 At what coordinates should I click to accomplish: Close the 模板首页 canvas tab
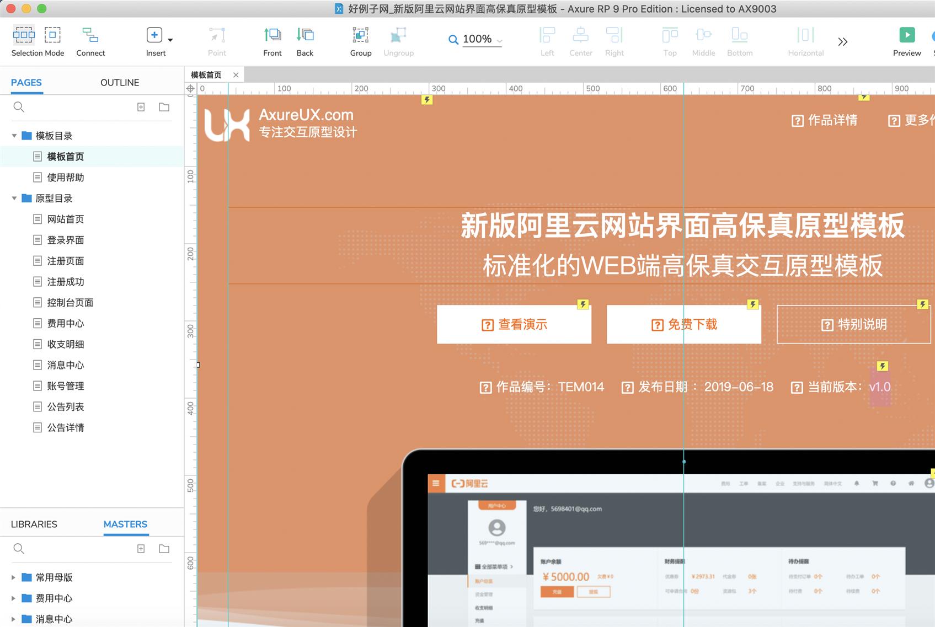tap(236, 75)
